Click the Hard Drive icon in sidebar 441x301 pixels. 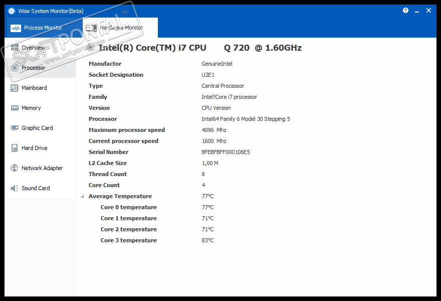click(x=15, y=148)
